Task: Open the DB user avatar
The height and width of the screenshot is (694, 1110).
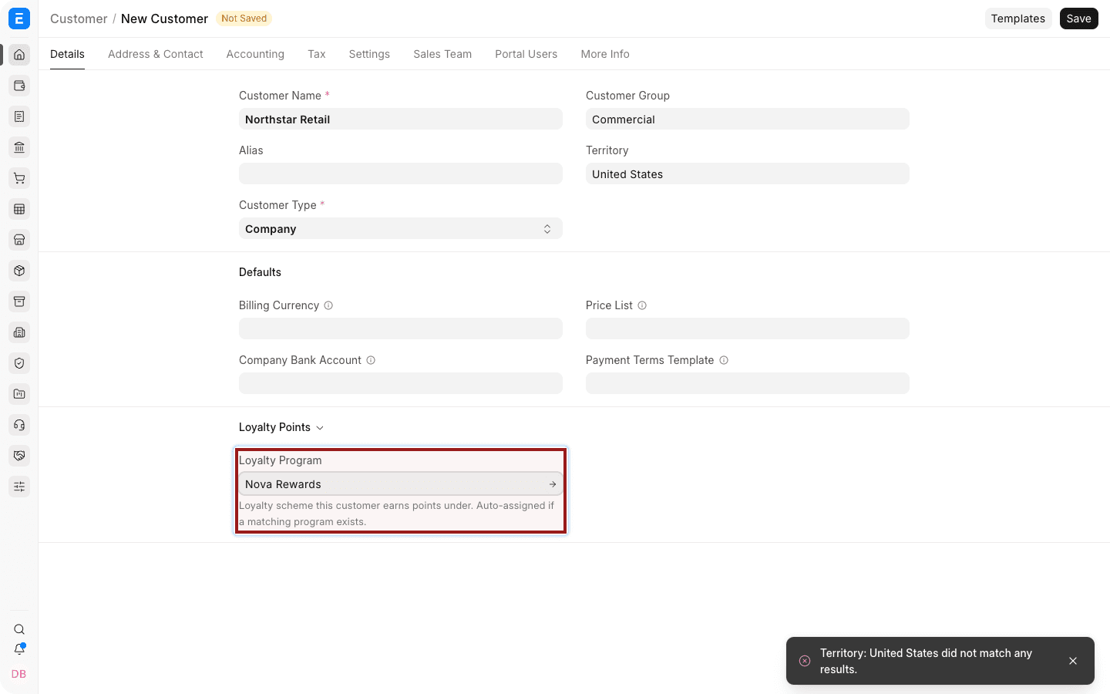Action: 19,674
